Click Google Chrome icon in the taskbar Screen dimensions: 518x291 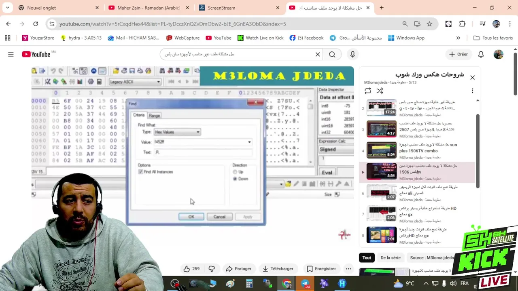(x=287, y=283)
